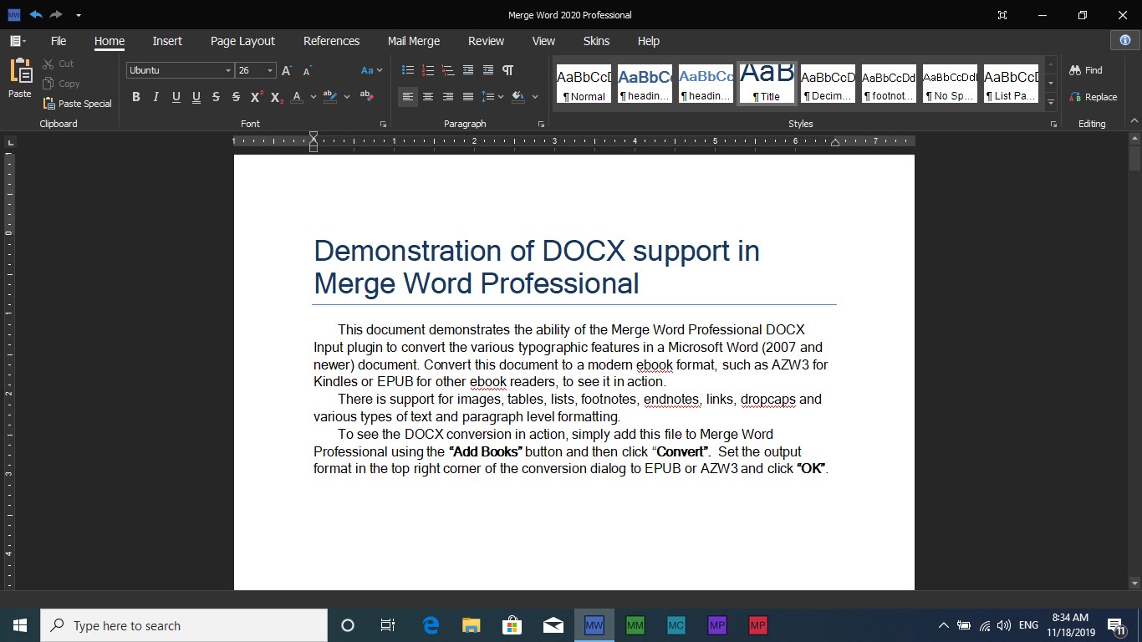Image resolution: width=1142 pixels, height=642 pixels.
Task: Click the vertical scrollbar down arrow
Action: pyautogui.click(x=1134, y=583)
